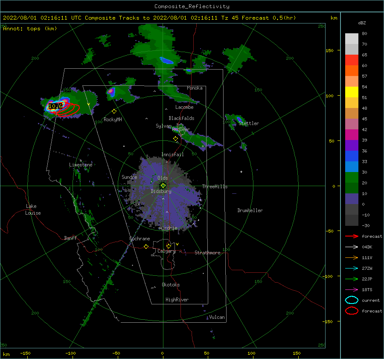This screenshot has width=384, height=359.
Task: Click the magenta 18TS arrow in legend
Action: 352,290
